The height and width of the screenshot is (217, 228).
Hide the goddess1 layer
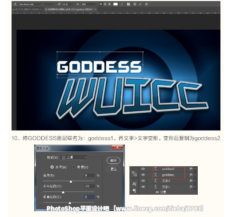pos(143,175)
